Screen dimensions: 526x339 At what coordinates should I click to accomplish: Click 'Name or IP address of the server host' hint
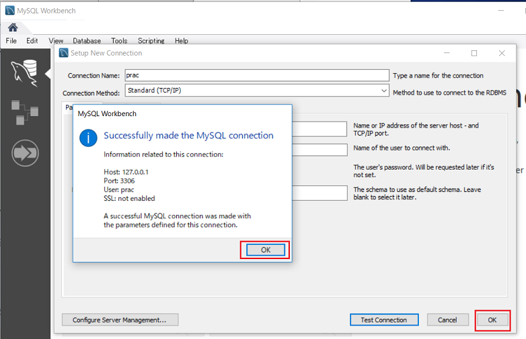coord(416,129)
